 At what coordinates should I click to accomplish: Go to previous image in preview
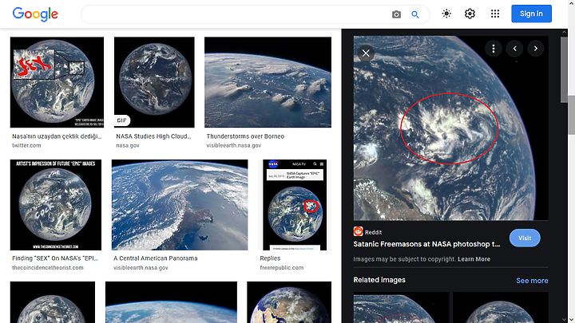pyautogui.click(x=514, y=49)
